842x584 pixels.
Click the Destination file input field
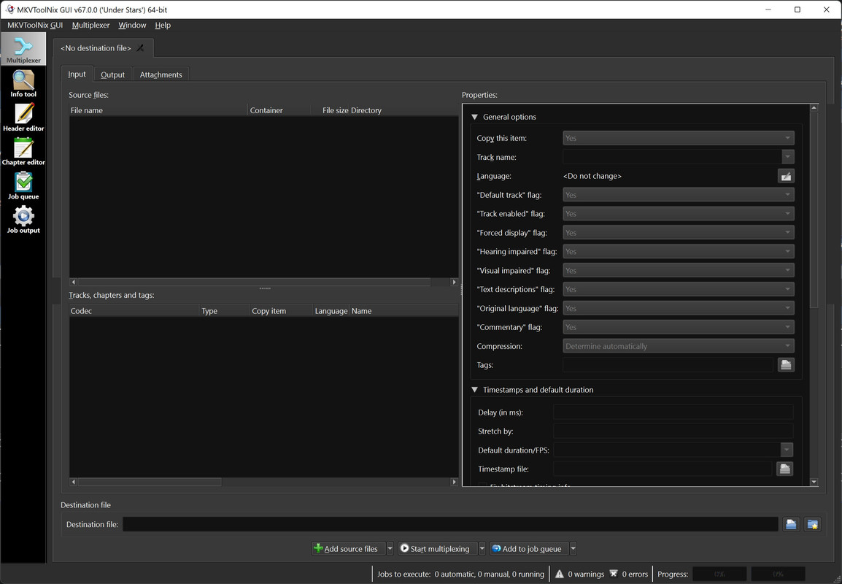tap(450, 524)
